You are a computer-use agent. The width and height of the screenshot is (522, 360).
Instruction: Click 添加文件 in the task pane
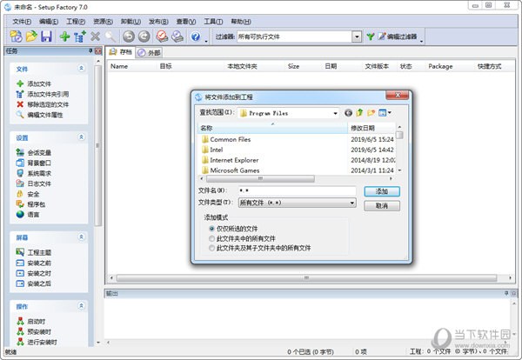34,83
